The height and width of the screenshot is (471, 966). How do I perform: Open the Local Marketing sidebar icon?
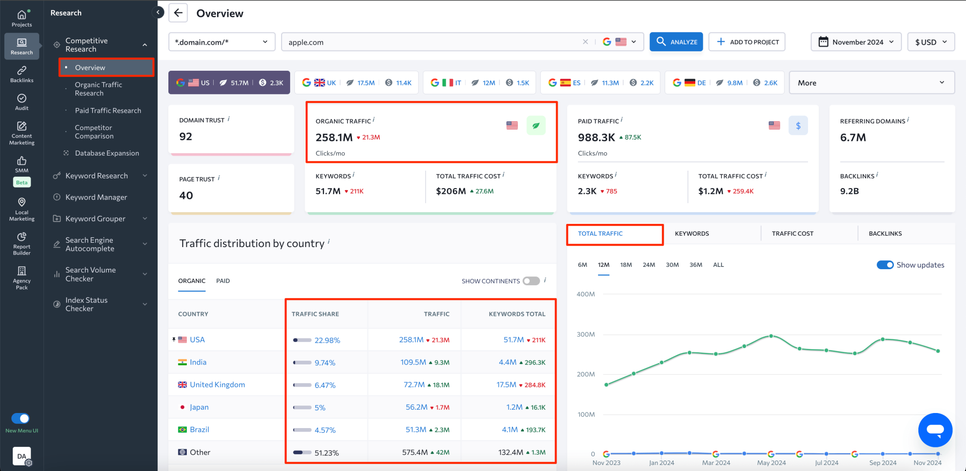click(x=22, y=209)
